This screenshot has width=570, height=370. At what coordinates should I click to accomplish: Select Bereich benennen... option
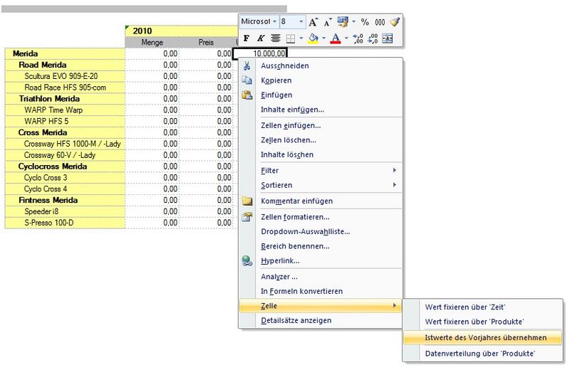tap(321, 245)
